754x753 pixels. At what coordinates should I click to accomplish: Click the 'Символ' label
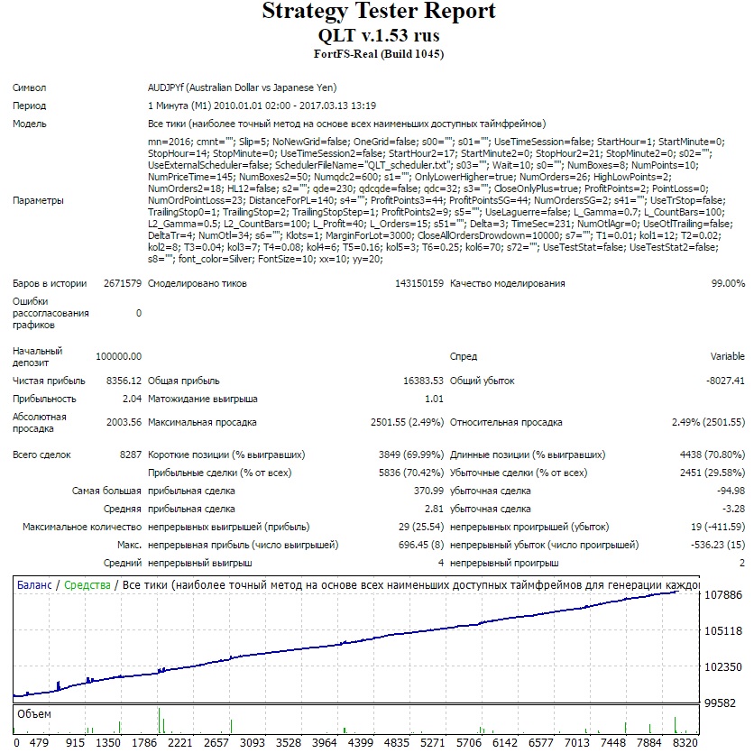[x=30, y=87]
